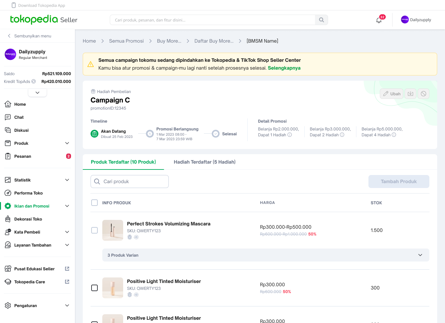Check the Perfect Strokes Volumizing Mascara checkbox
The image size is (445, 323).
94,230
